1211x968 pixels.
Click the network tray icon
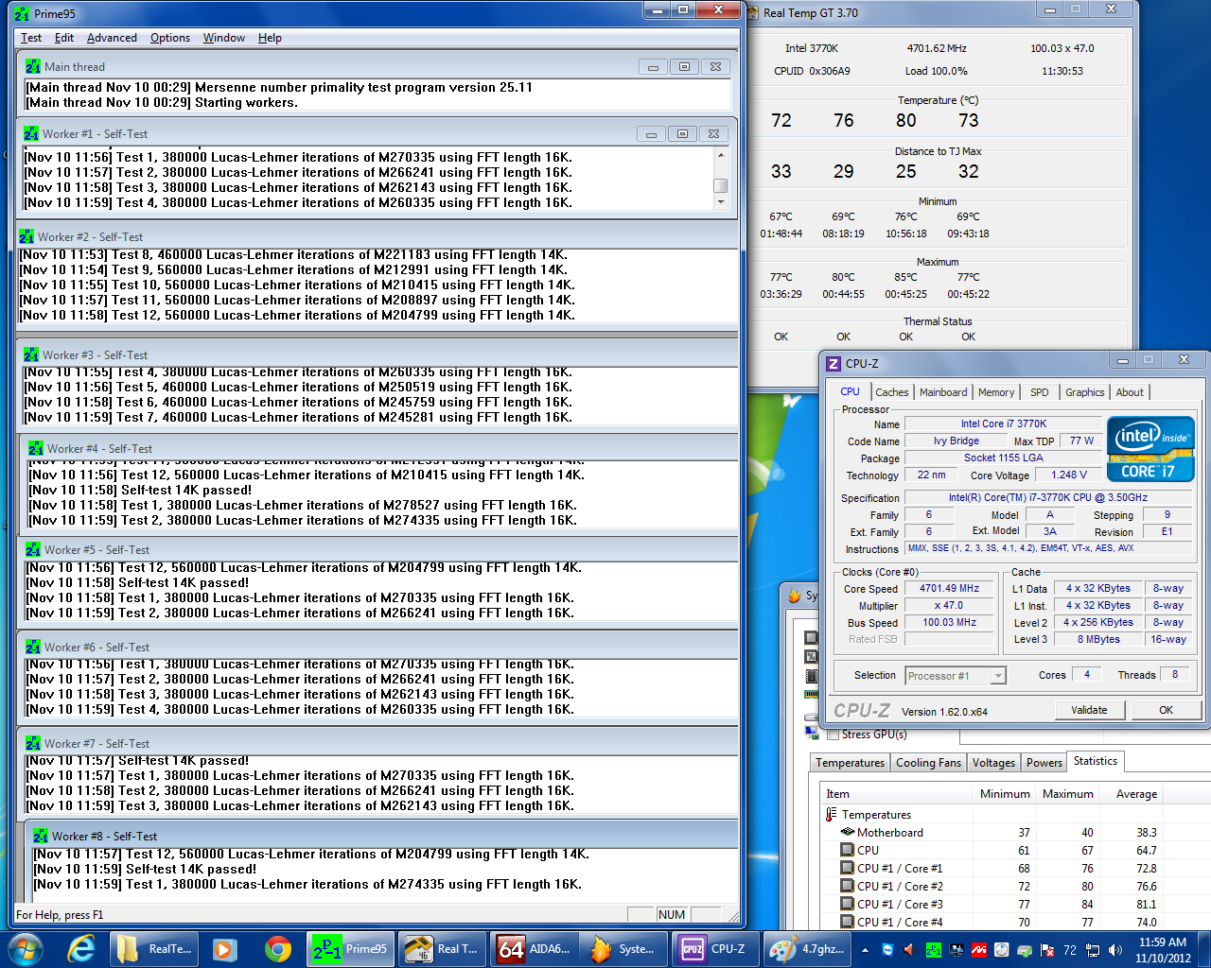pos(1093,950)
